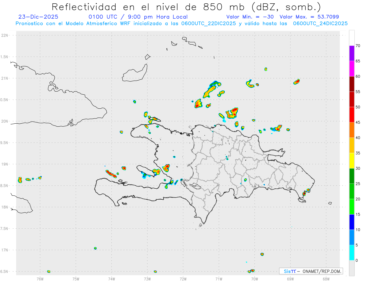Click the colorbar value label '65'

click(358, 61)
